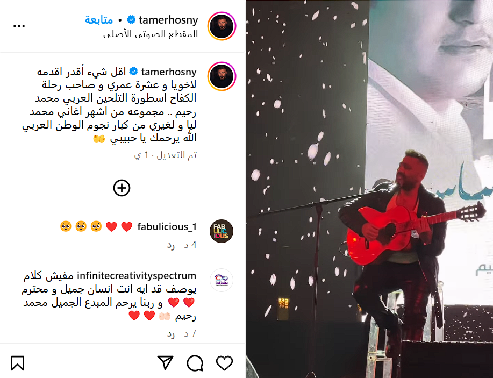Screen dimensions: 493x378
Task: Open the original audio link المقطع الصوتي الأصلي
Action: (151, 34)
